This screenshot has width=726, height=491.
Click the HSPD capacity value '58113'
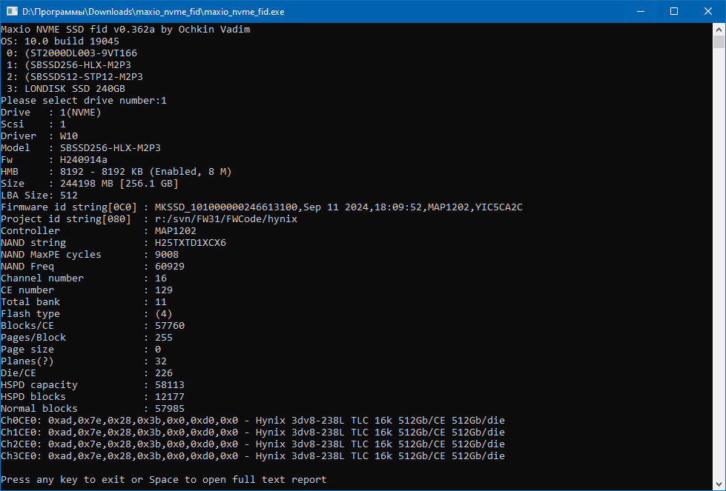pyautogui.click(x=170, y=384)
